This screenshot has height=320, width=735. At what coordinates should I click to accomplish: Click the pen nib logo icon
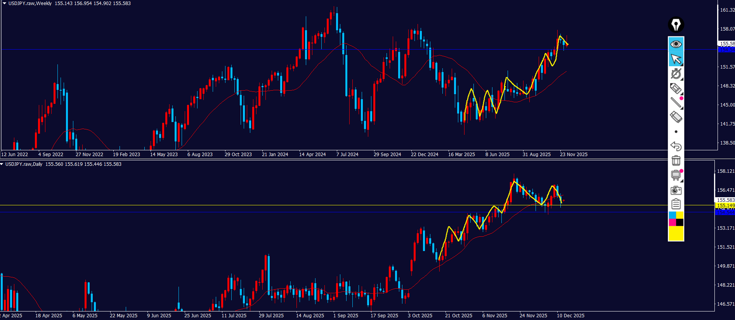point(676,25)
